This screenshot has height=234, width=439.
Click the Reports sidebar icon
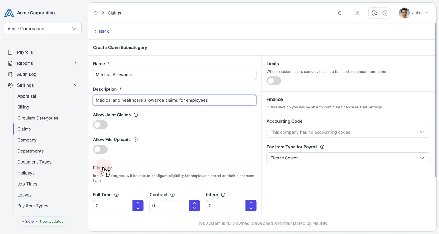(x=10, y=63)
